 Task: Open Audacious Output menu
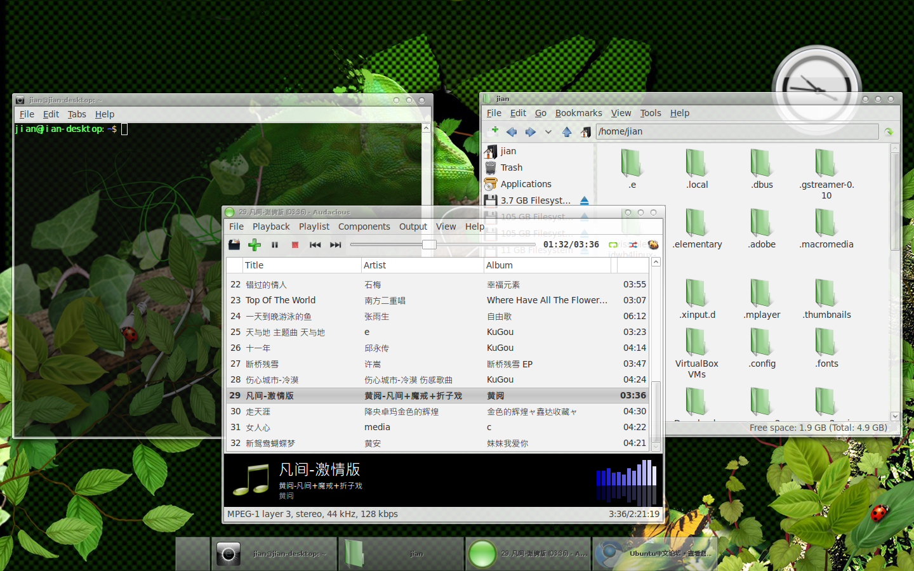[x=413, y=226]
